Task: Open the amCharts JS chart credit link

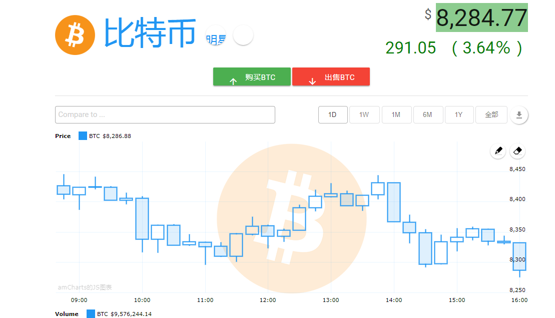Action: 85,287
